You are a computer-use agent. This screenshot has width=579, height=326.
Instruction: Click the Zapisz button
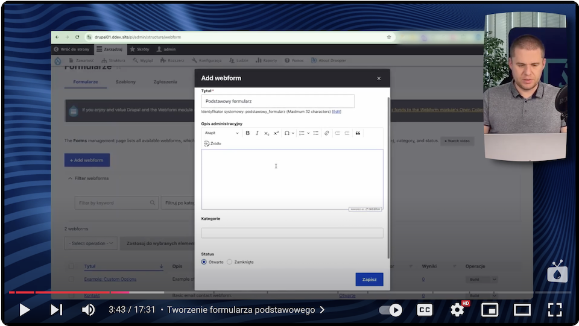369,280
